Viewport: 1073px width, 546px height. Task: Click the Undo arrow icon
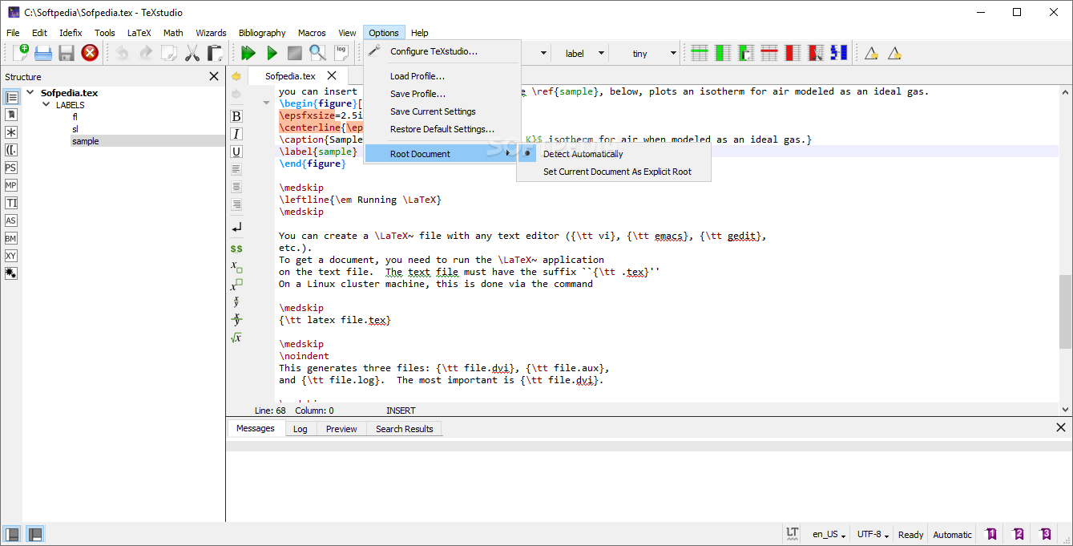123,53
